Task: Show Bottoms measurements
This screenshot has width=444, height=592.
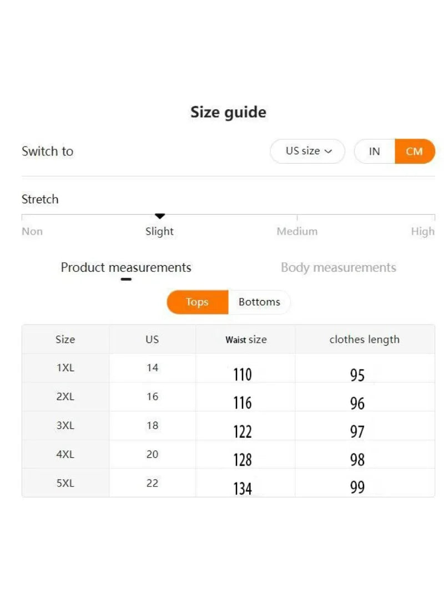Action: point(259,302)
